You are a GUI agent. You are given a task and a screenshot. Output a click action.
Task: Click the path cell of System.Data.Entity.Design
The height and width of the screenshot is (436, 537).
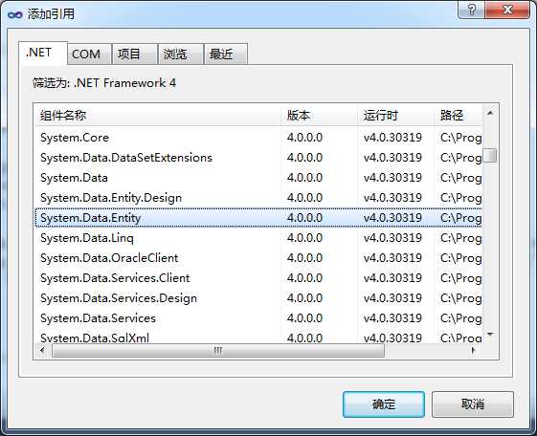pos(459,198)
